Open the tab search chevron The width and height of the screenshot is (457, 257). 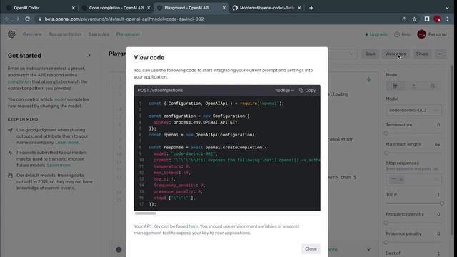click(x=447, y=8)
